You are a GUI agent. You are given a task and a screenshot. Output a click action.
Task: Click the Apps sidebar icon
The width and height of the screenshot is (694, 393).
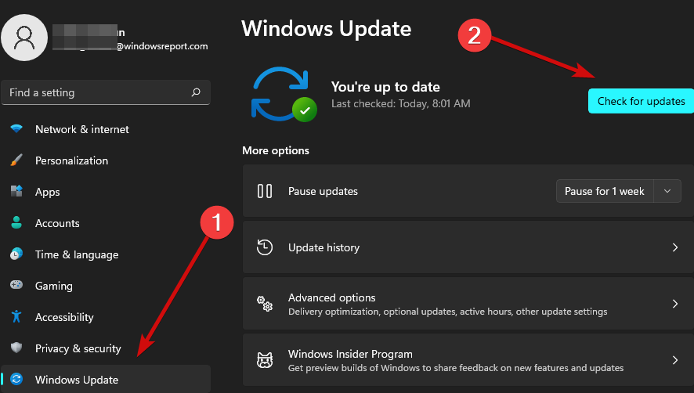point(16,191)
